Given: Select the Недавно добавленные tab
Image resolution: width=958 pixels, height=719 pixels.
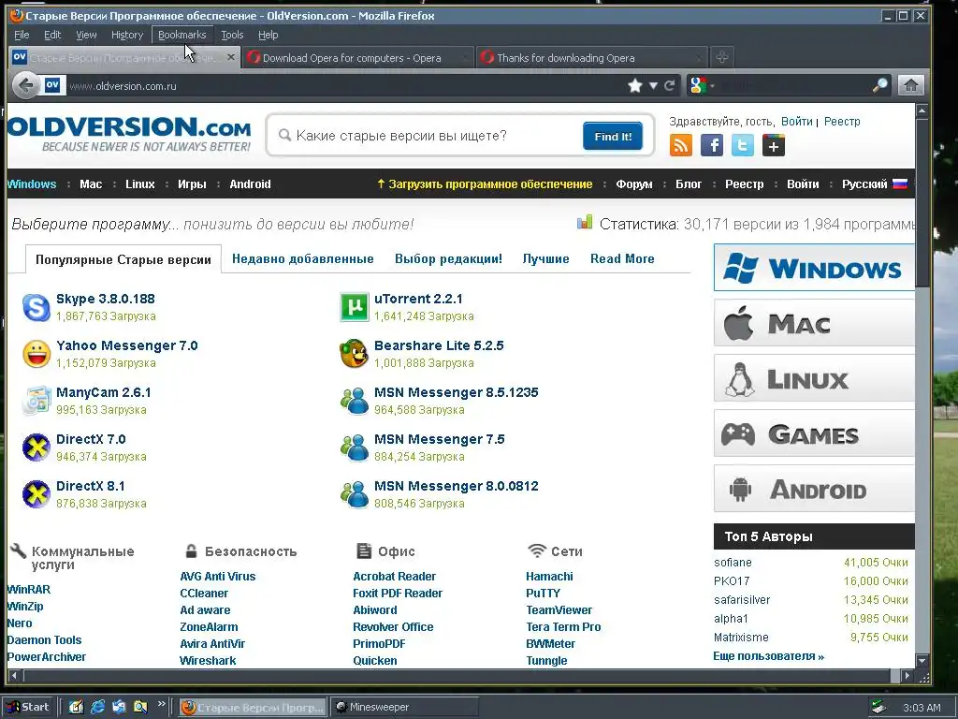Looking at the screenshot, I should pyautogui.click(x=303, y=258).
